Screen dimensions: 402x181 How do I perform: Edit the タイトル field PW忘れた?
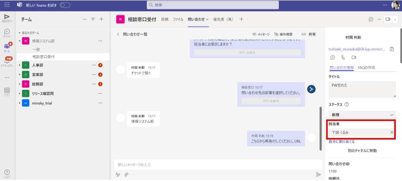point(362,89)
